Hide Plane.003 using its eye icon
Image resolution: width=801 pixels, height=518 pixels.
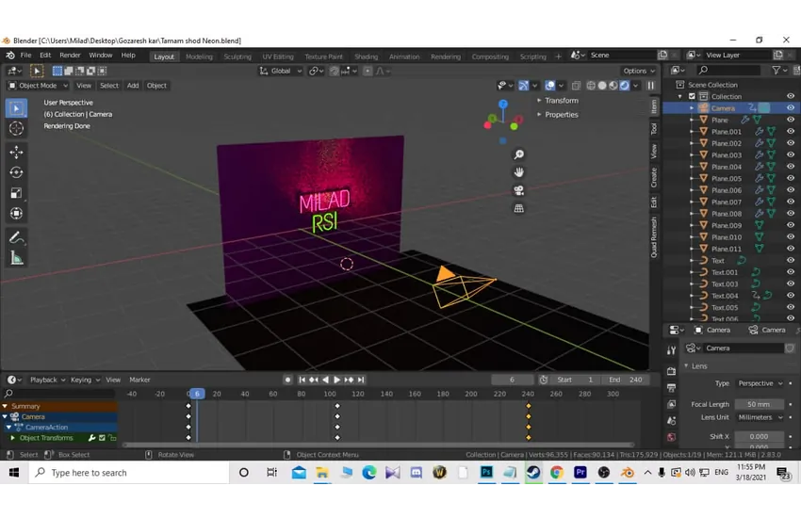click(x=791, y=155)
